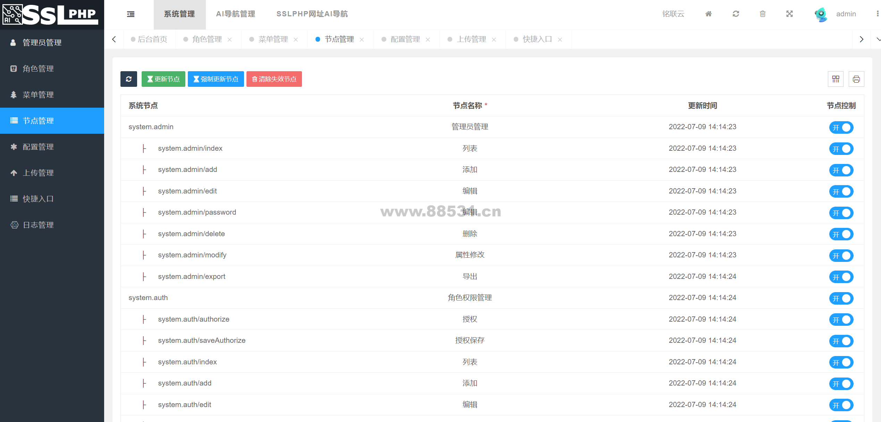Click the home icon in the header
Viewport: 881px width, 422px height.
click(x=708, y=14)
